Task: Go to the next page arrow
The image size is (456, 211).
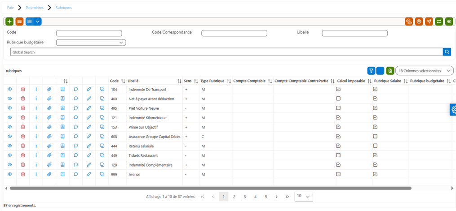Action: click(x=276, y=197)
